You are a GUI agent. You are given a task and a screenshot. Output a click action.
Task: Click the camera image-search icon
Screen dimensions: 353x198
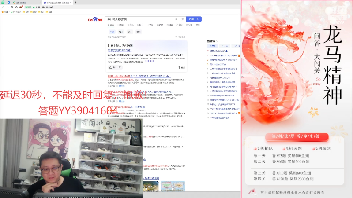point(182,19)
